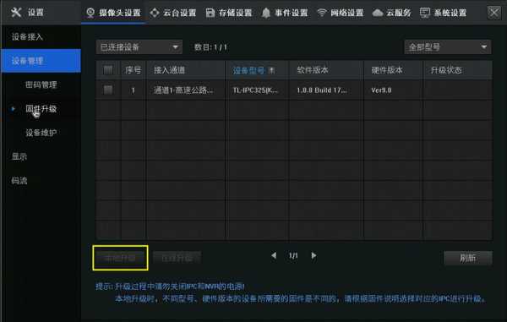The image size is (507, 322).
Task: Click the 接入通道 column header
Action: [186, 70]
